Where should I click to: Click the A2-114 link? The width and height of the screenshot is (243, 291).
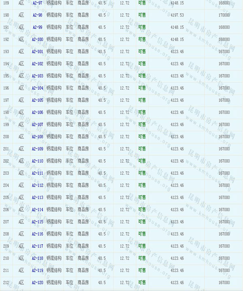[37, 210]
